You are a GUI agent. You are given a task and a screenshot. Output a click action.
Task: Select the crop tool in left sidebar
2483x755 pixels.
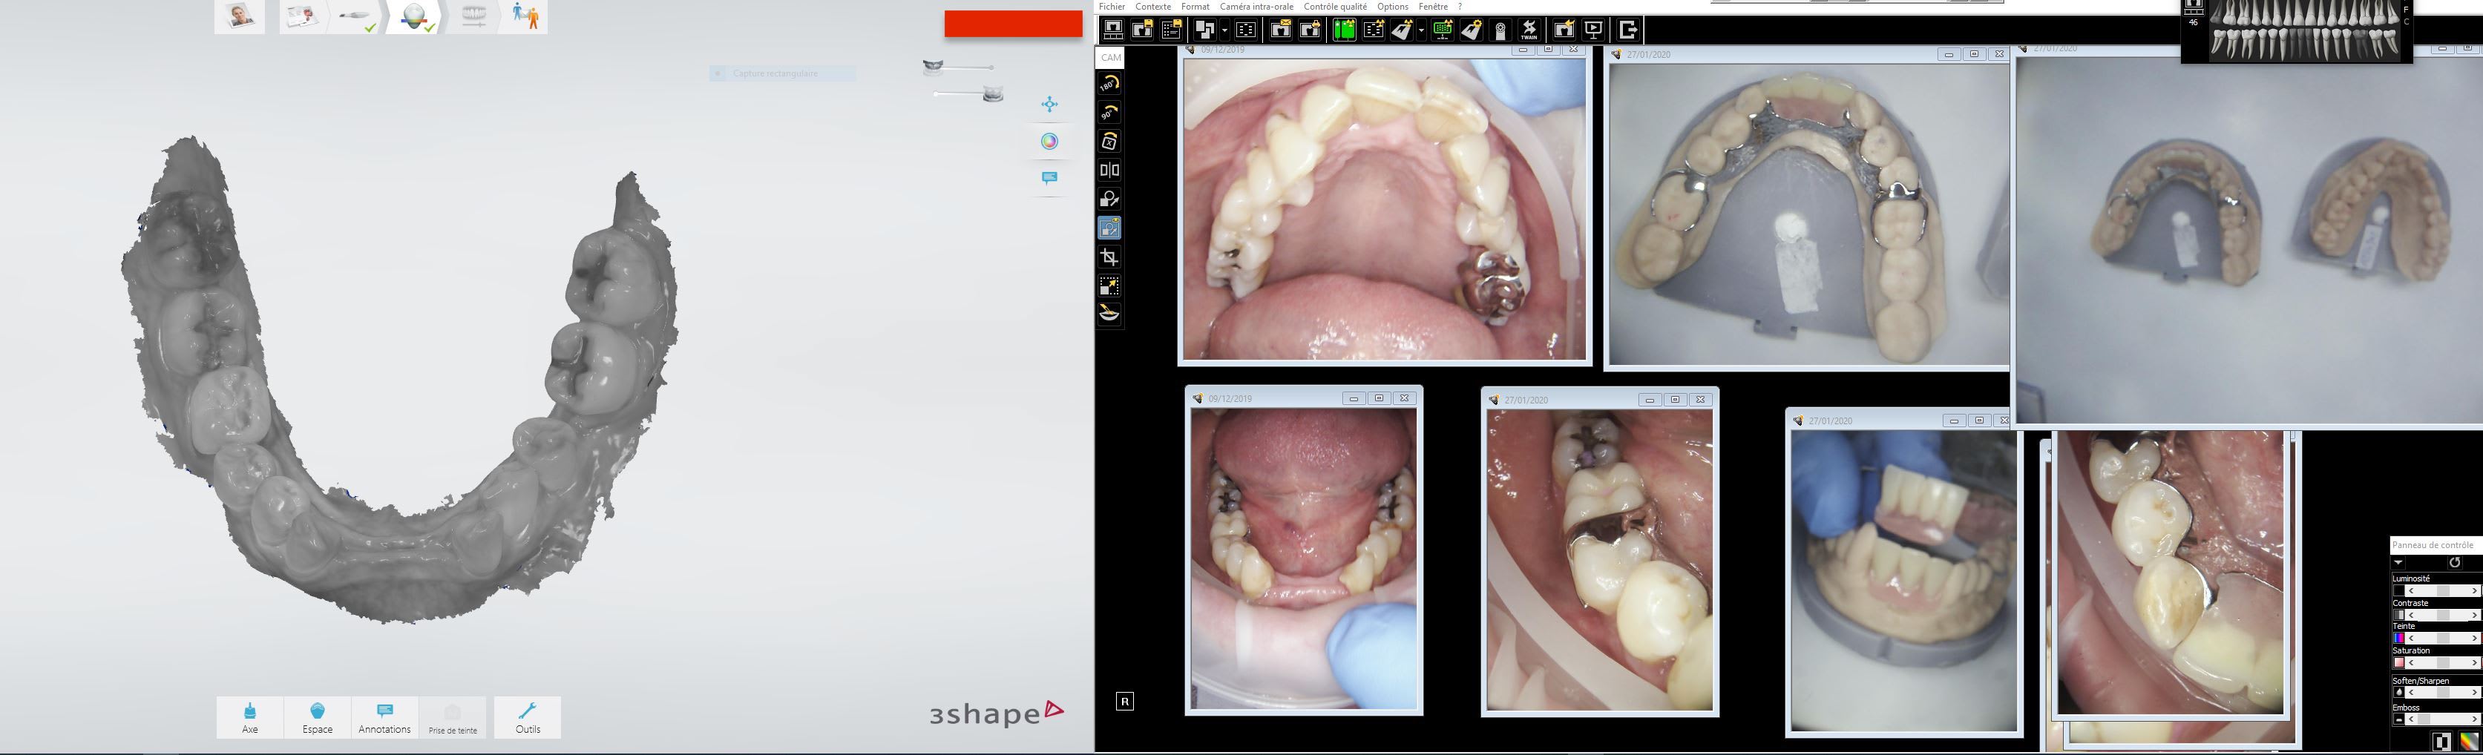[x=1109, y=257]
